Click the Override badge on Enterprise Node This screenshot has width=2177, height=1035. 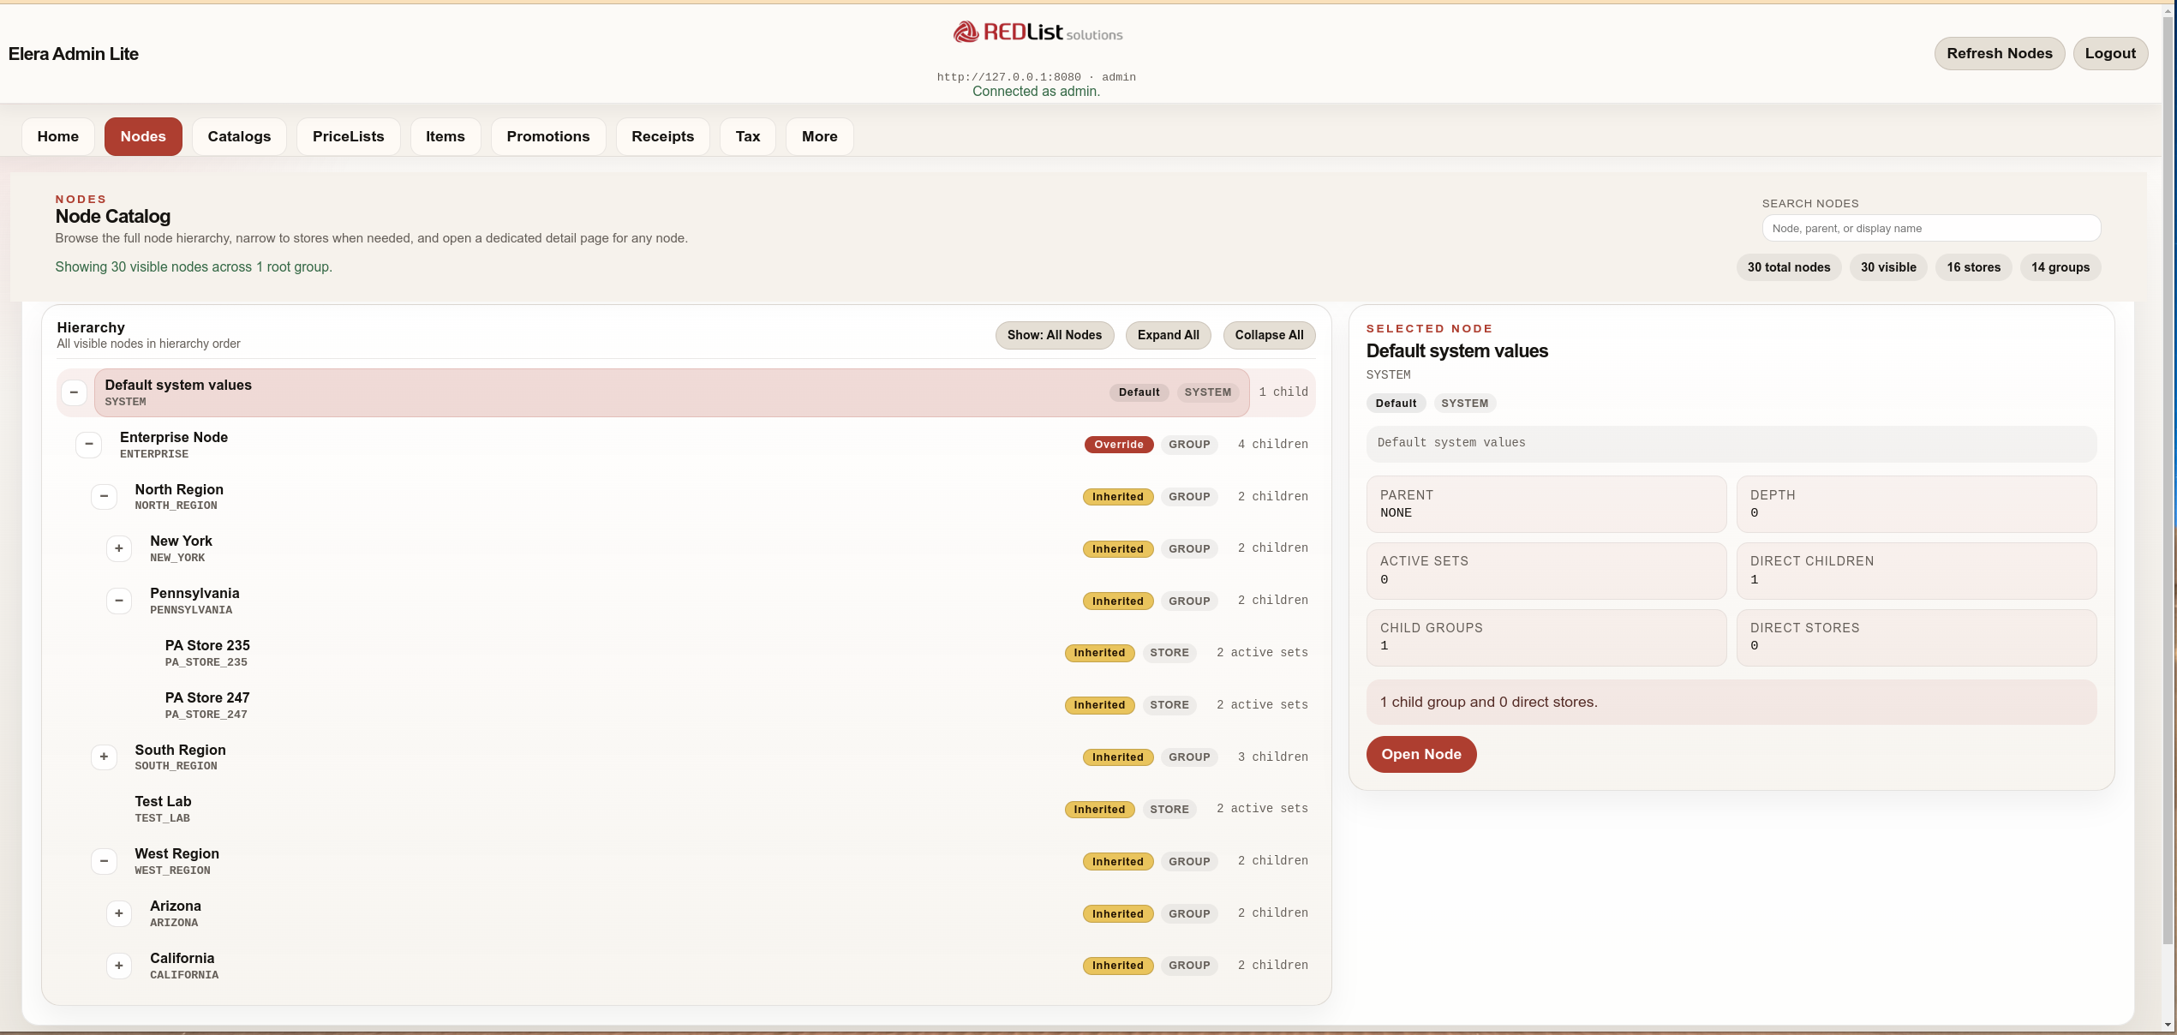tap(1119, 444)
